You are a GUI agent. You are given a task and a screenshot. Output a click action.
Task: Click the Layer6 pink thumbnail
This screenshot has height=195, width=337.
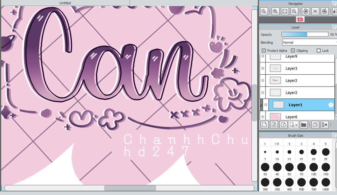point(275,116)
